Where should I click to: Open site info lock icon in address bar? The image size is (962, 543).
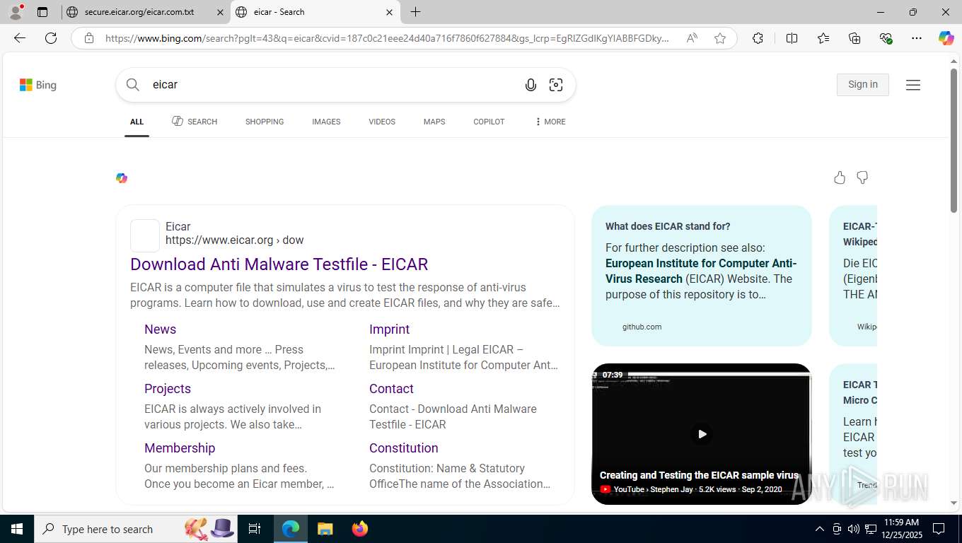(88, 38)
